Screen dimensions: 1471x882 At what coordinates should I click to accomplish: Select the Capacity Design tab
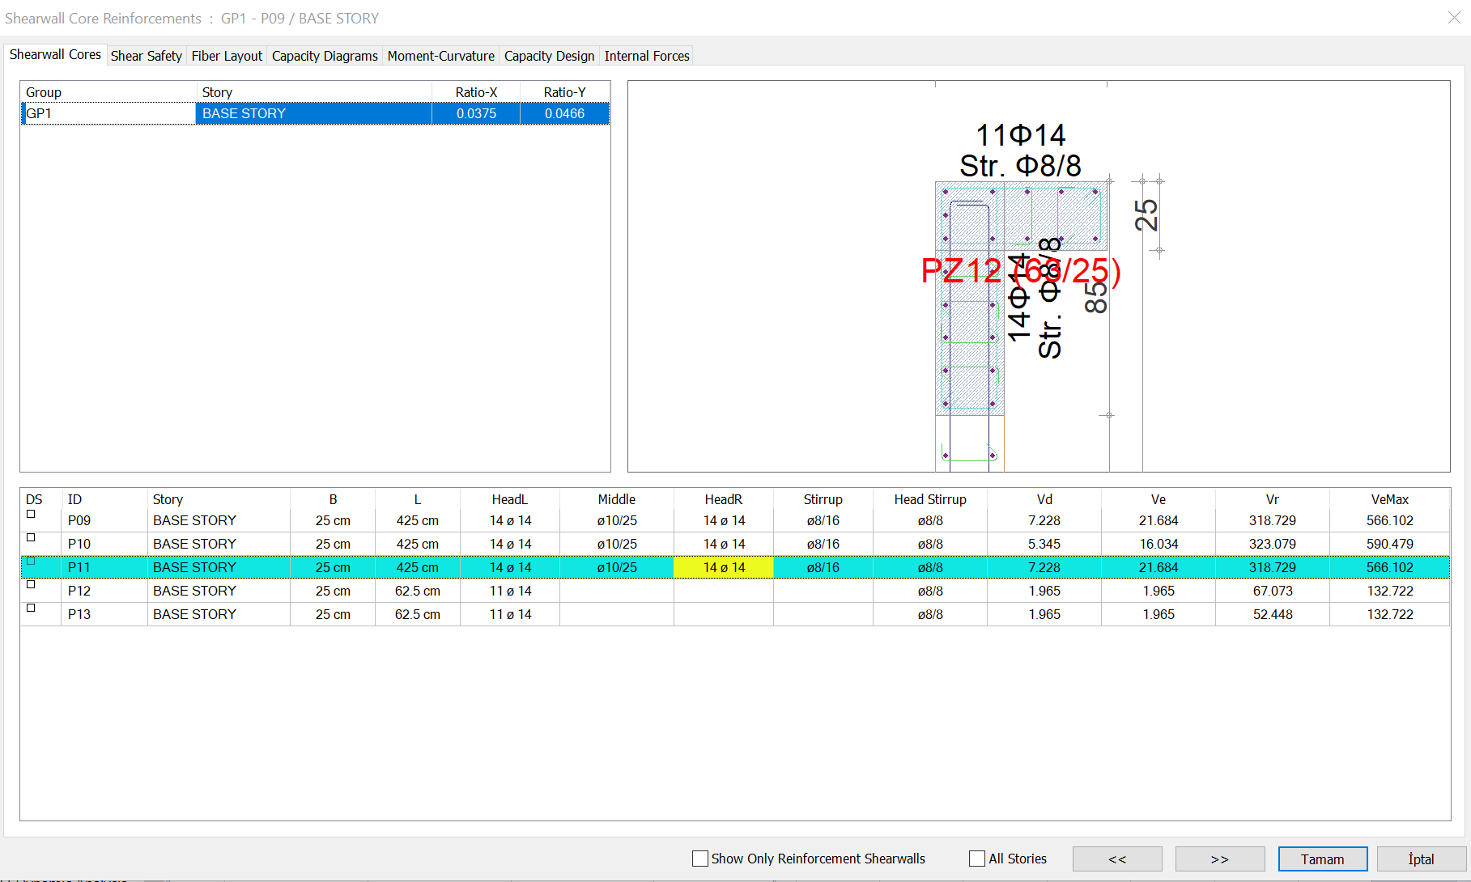coord(549,56)
